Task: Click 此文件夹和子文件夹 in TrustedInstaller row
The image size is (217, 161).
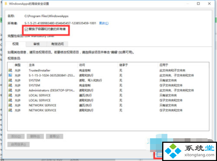Action: coord(172,71)
